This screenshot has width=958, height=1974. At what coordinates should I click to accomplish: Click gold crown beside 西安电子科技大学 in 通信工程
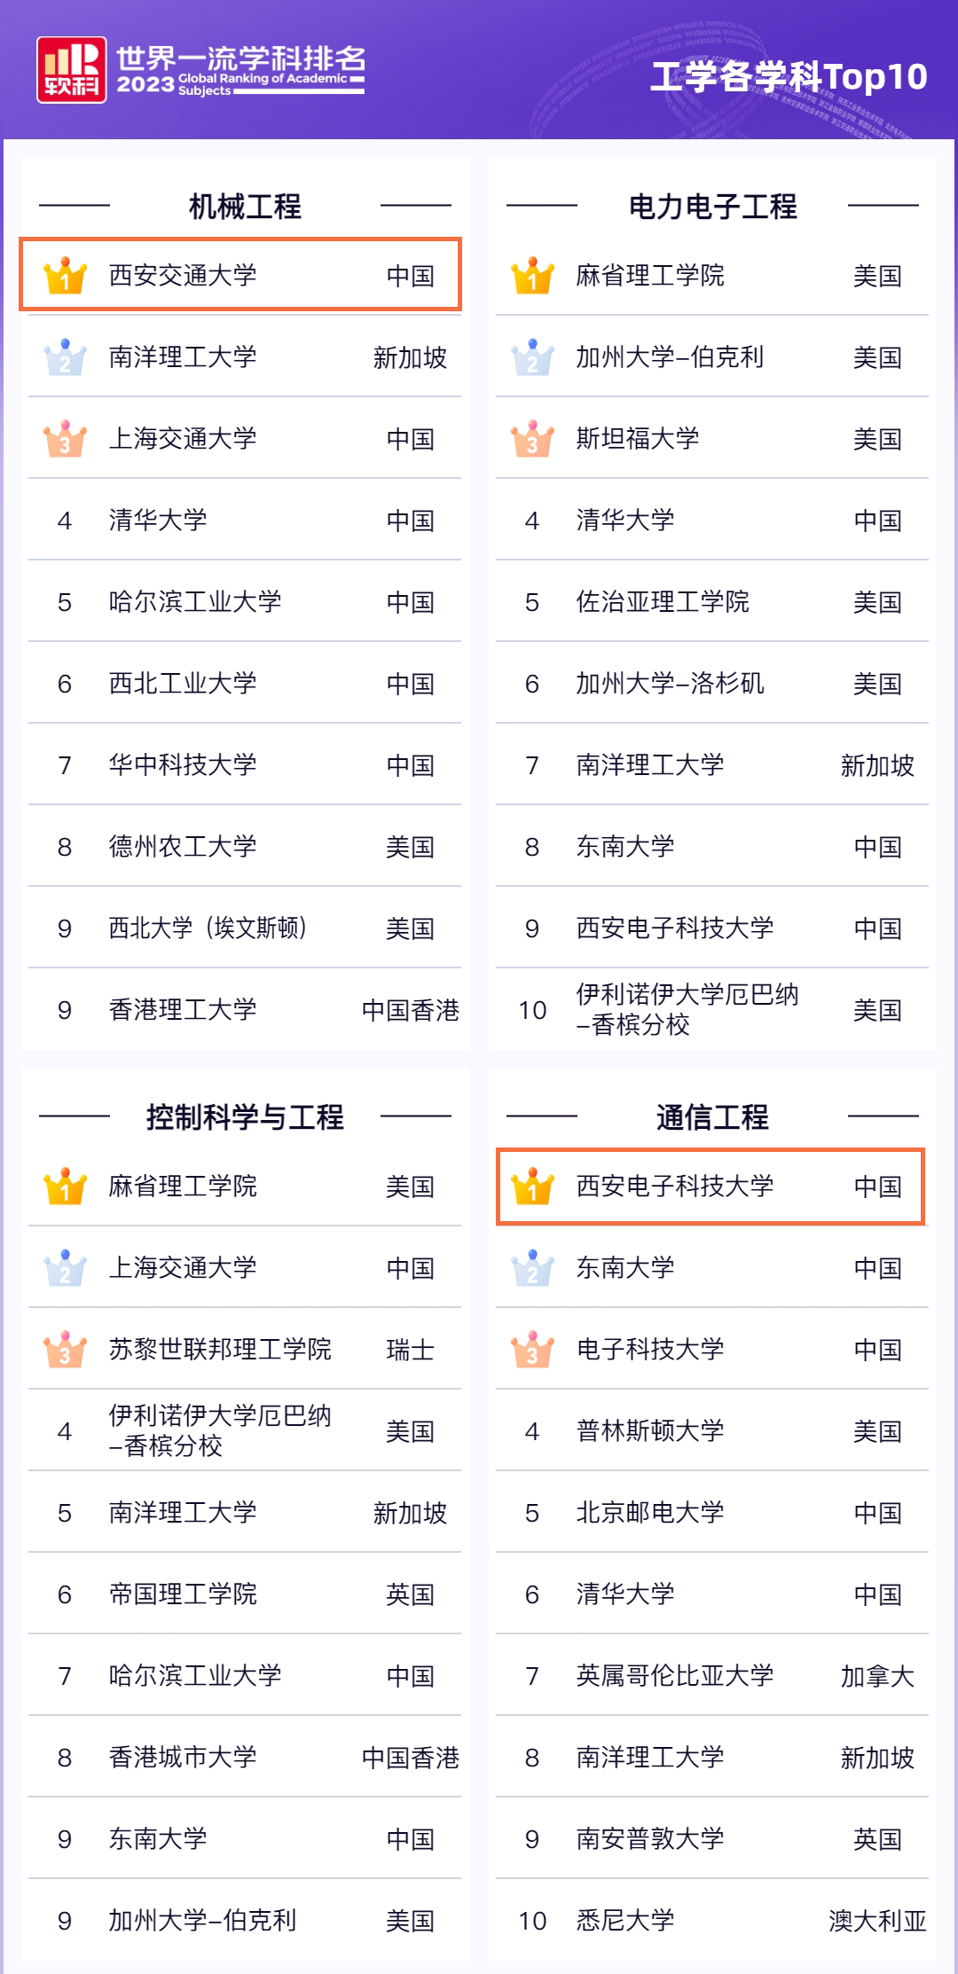(x=532, y=1186)
